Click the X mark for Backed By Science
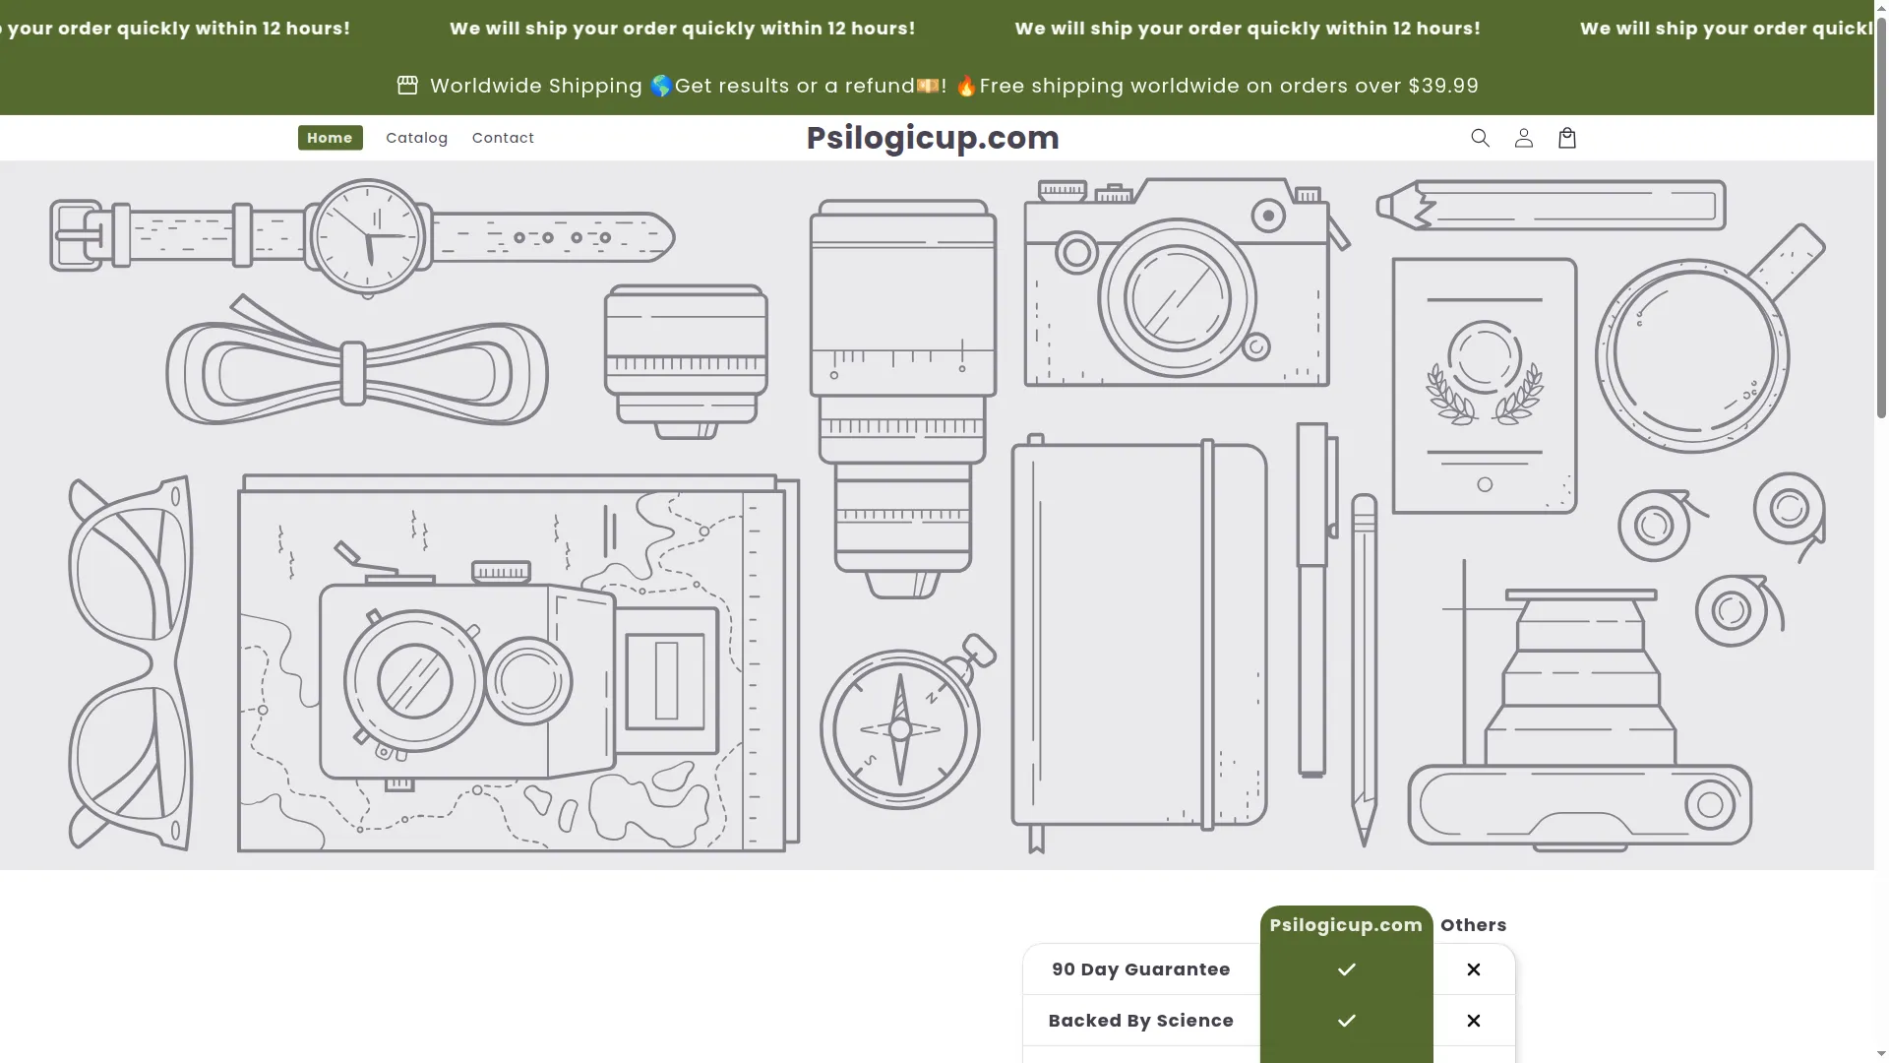This screenshot has width=1889, height=1063. click(x=1474, y=1021)
